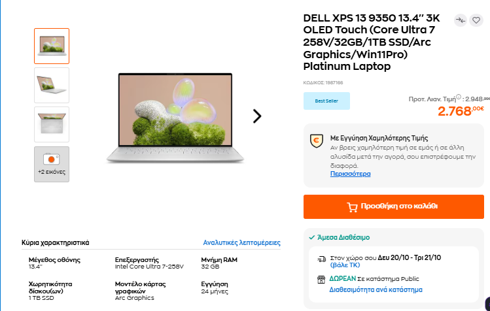Open Αναλυτικές λεπτομέρειες link
Image resolution: width=490 pixels, height=311 pixels.
(x=241, y=242)
